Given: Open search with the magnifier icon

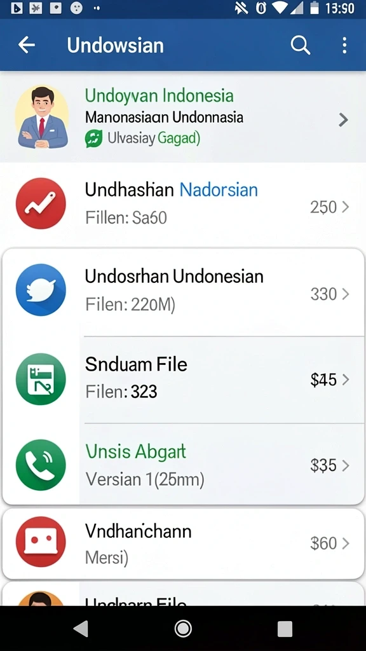Looking at the screenshot, I should coord(300,45).
